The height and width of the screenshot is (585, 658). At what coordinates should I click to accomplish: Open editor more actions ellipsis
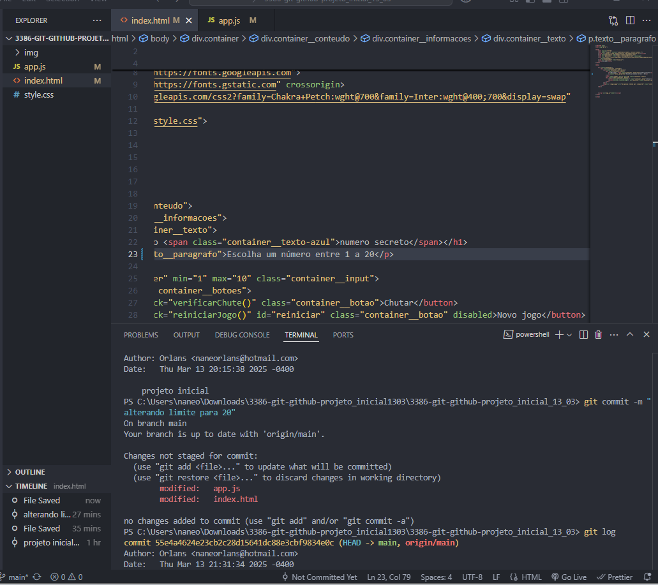point(647,20)
